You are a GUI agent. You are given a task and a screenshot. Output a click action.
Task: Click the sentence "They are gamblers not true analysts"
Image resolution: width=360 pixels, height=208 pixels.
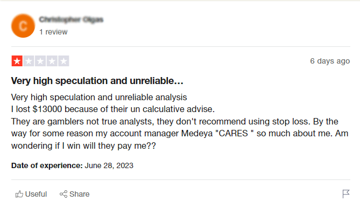[x=82, y=121]
